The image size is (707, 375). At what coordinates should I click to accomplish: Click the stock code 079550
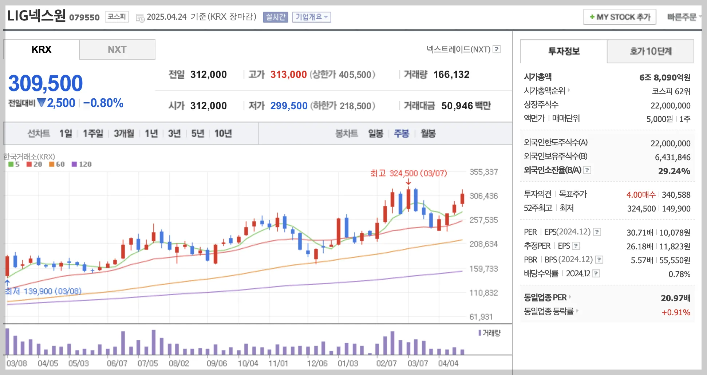(84, 17)
